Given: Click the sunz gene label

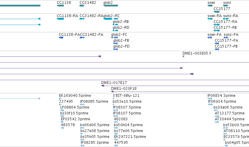Looking at the screenshot, I should pos(227,3).
